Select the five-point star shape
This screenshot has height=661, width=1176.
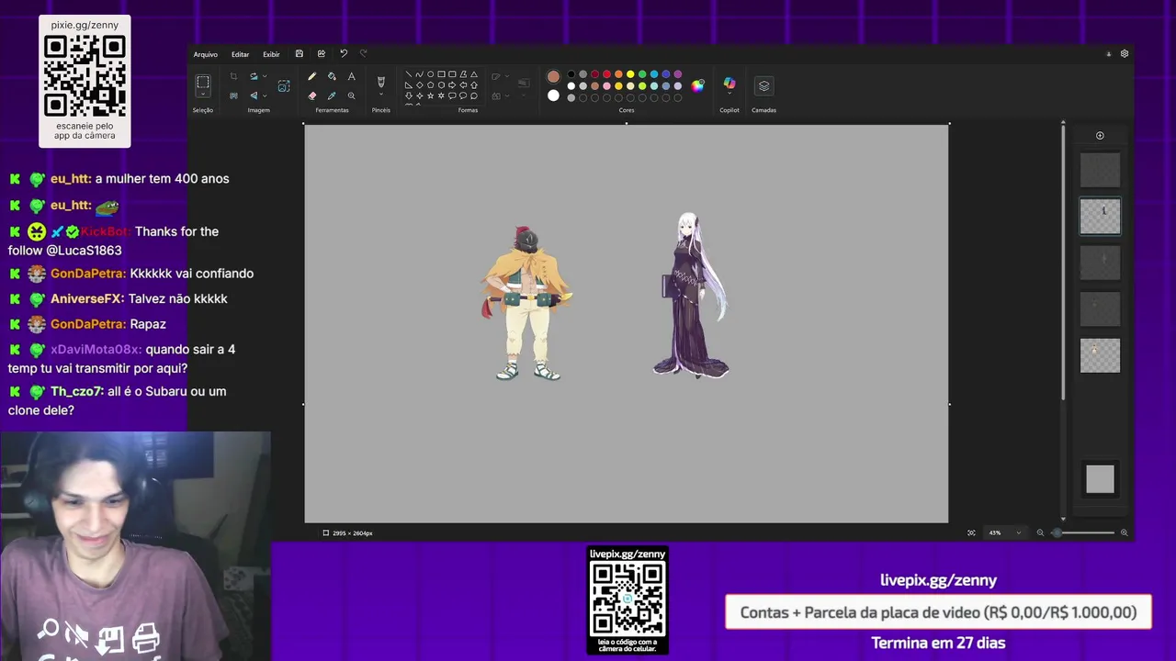(430, 95)
